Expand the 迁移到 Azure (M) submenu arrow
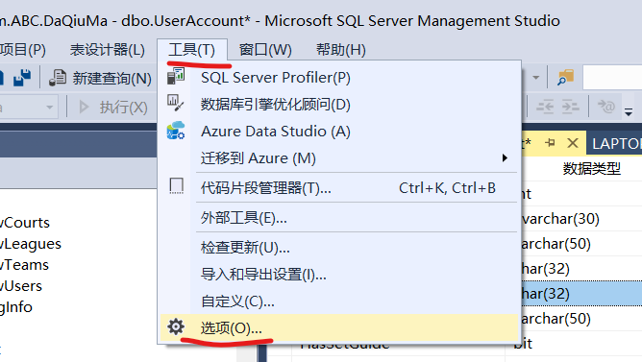Viewport: 642px width, 362px height. click(x=505, y=157)
